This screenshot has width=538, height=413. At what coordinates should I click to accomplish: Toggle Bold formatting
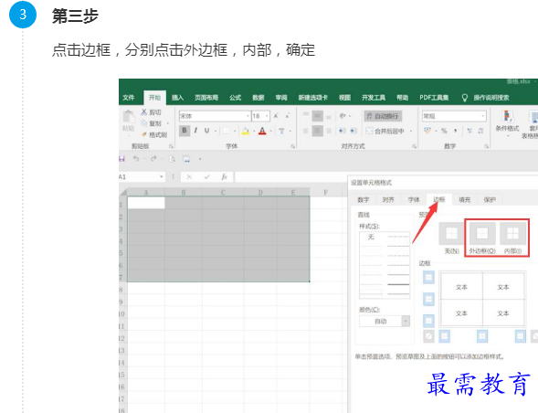[185, 131]
